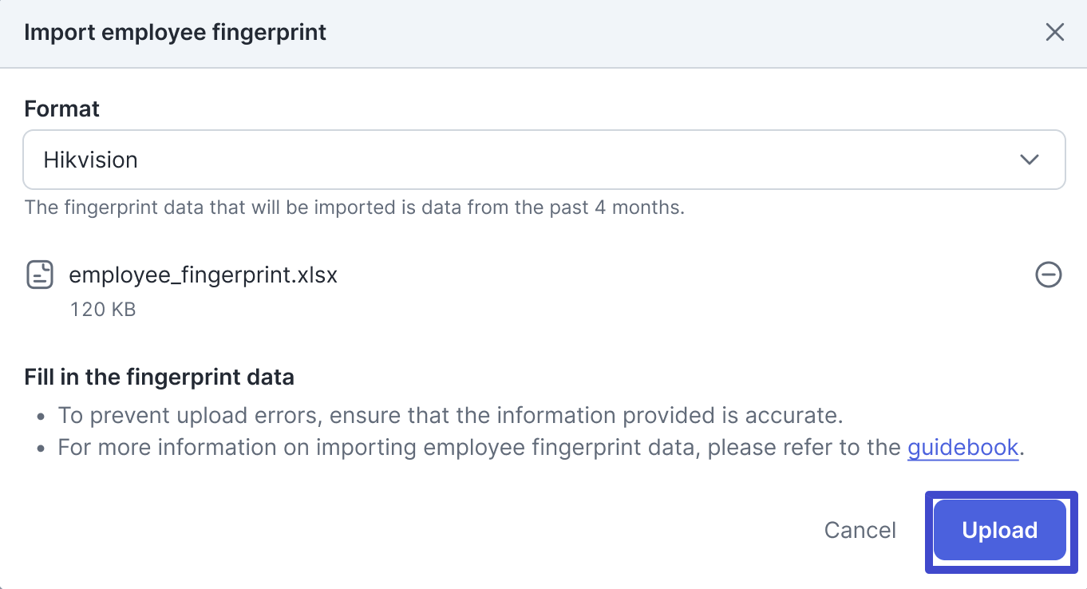This screenshot has width=1087, height=589.
Task: Click the Upload button
Action: pyautogui.click(x=1000, y=531)
